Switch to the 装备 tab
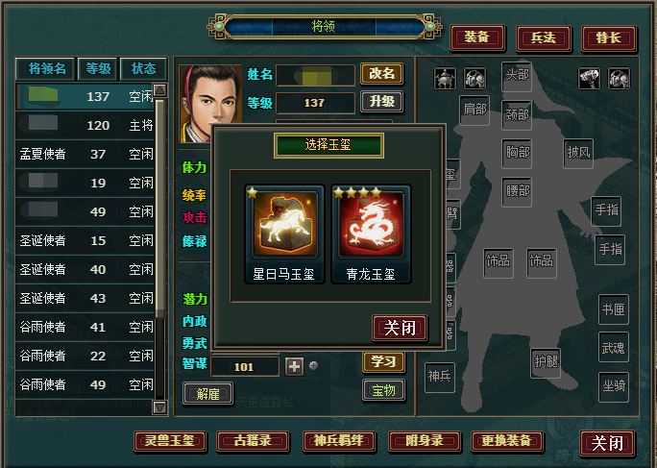 [476, 37]
